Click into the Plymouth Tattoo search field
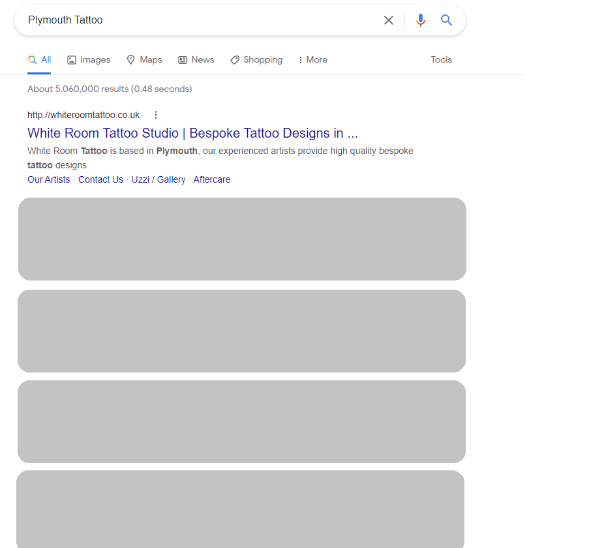Viewport: 604px width, 548px height. tap(196, 20)
